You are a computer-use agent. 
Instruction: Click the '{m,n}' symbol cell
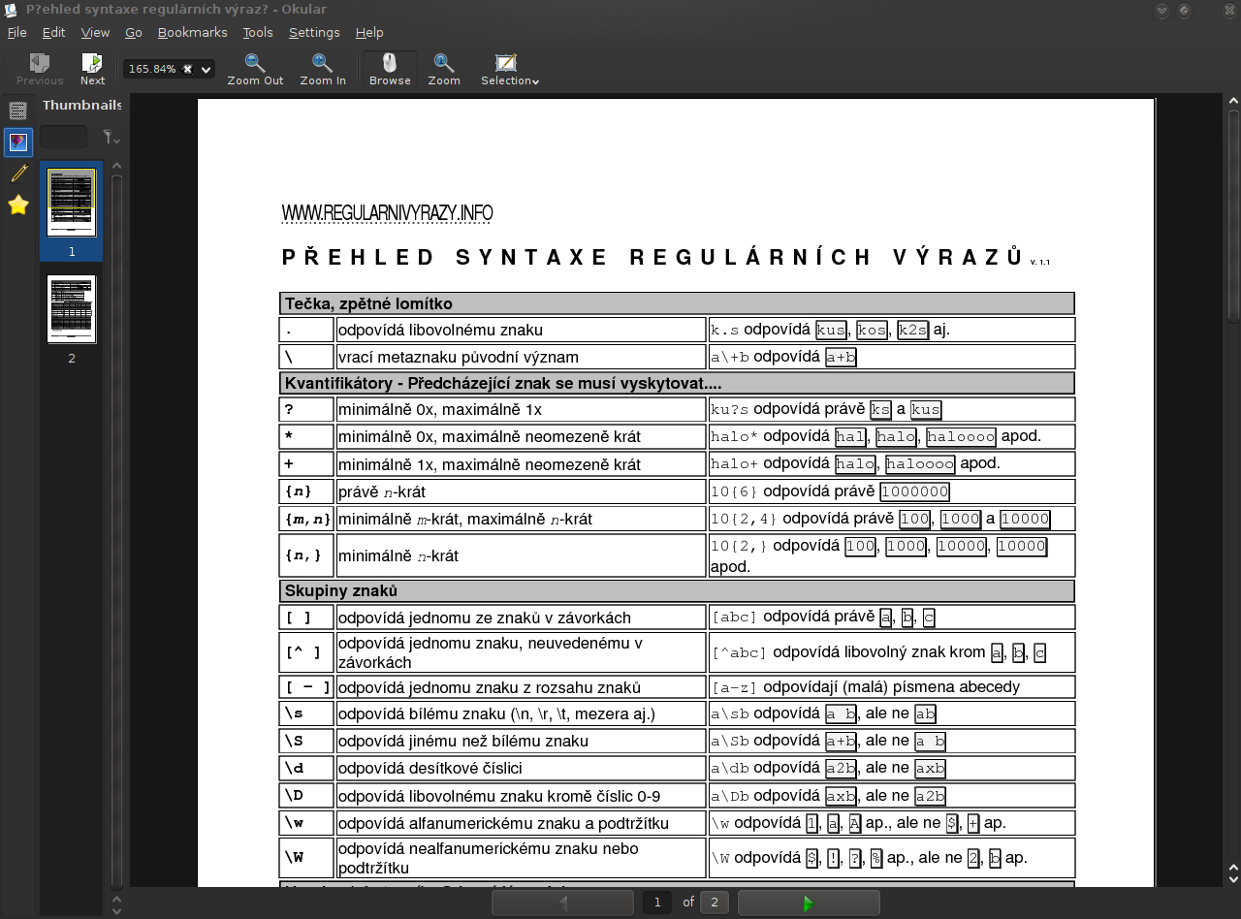[306, 519]
